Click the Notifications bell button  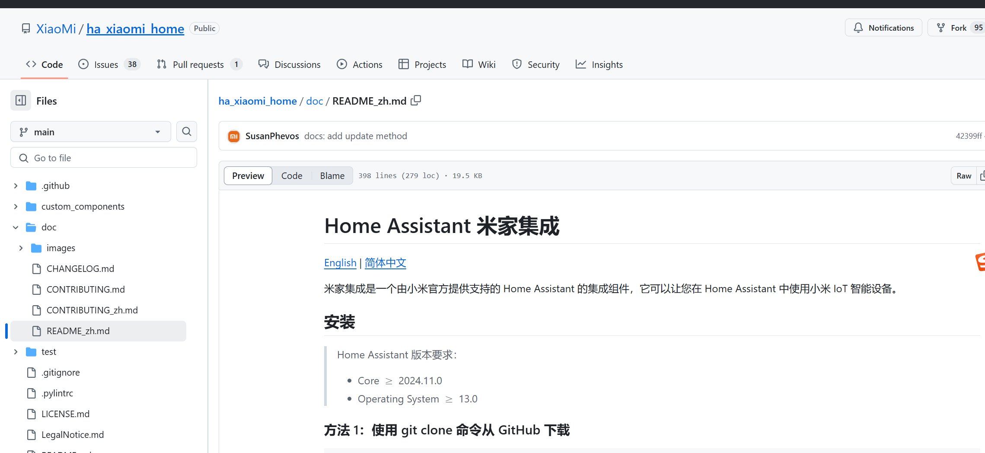(883, 28)
